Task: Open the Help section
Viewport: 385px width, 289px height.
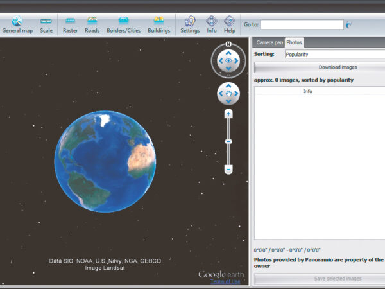Action: click(229, 24)
